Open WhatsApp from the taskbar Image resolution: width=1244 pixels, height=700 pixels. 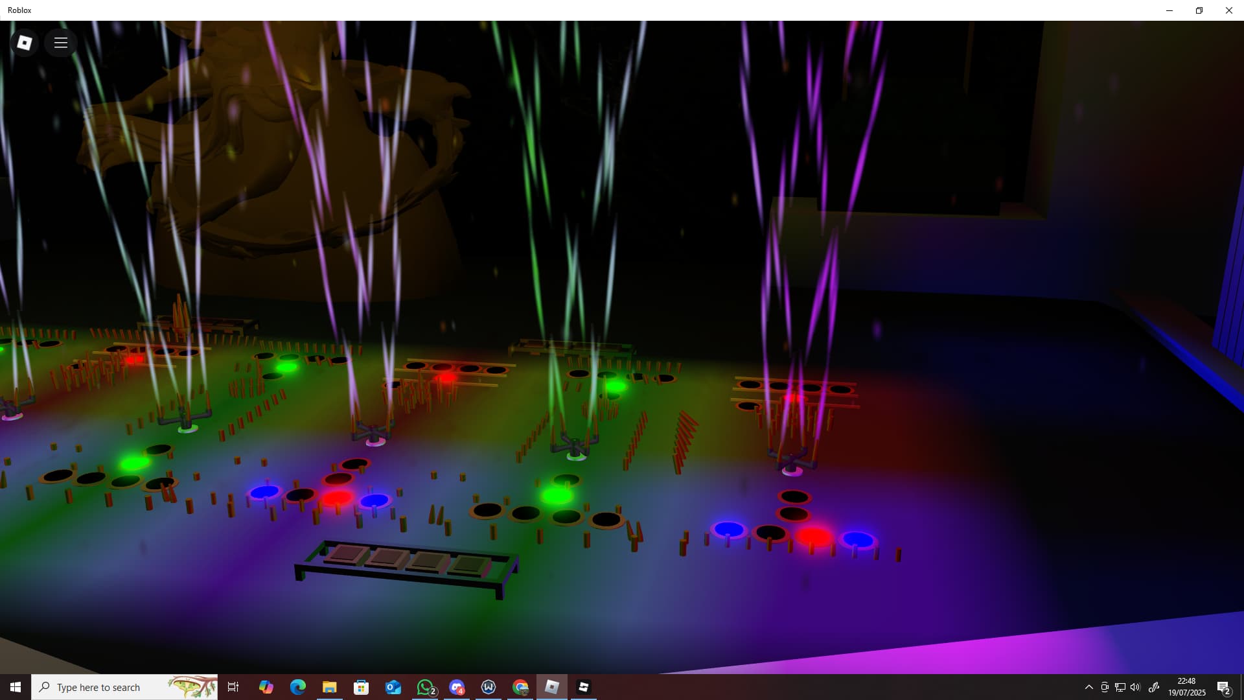[425, 687]
